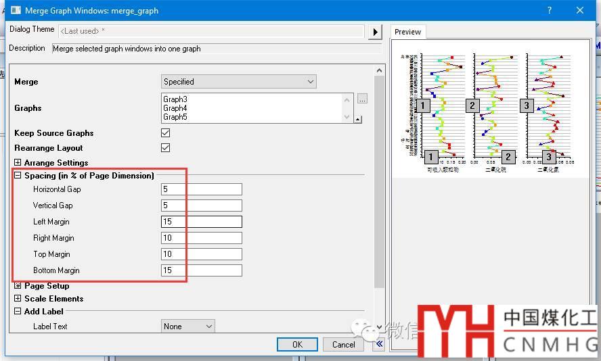Click the Label Text label
Viewport: 601px width, 361px height.
point(50,326)
